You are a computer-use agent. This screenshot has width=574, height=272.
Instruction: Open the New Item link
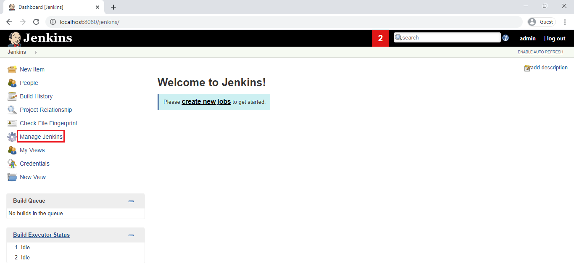32,69
